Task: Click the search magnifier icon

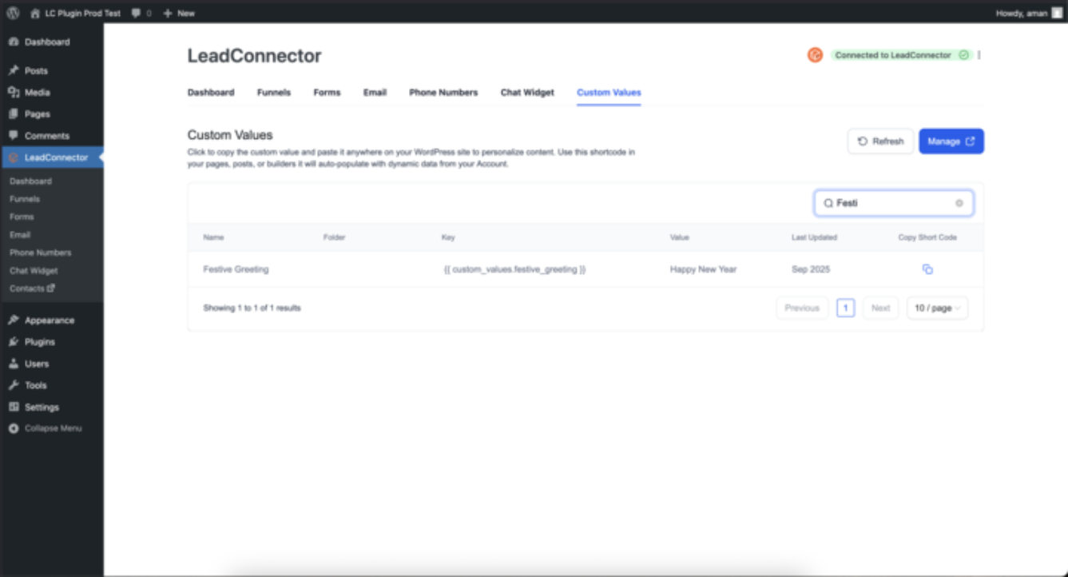Action: click(828, 203)
